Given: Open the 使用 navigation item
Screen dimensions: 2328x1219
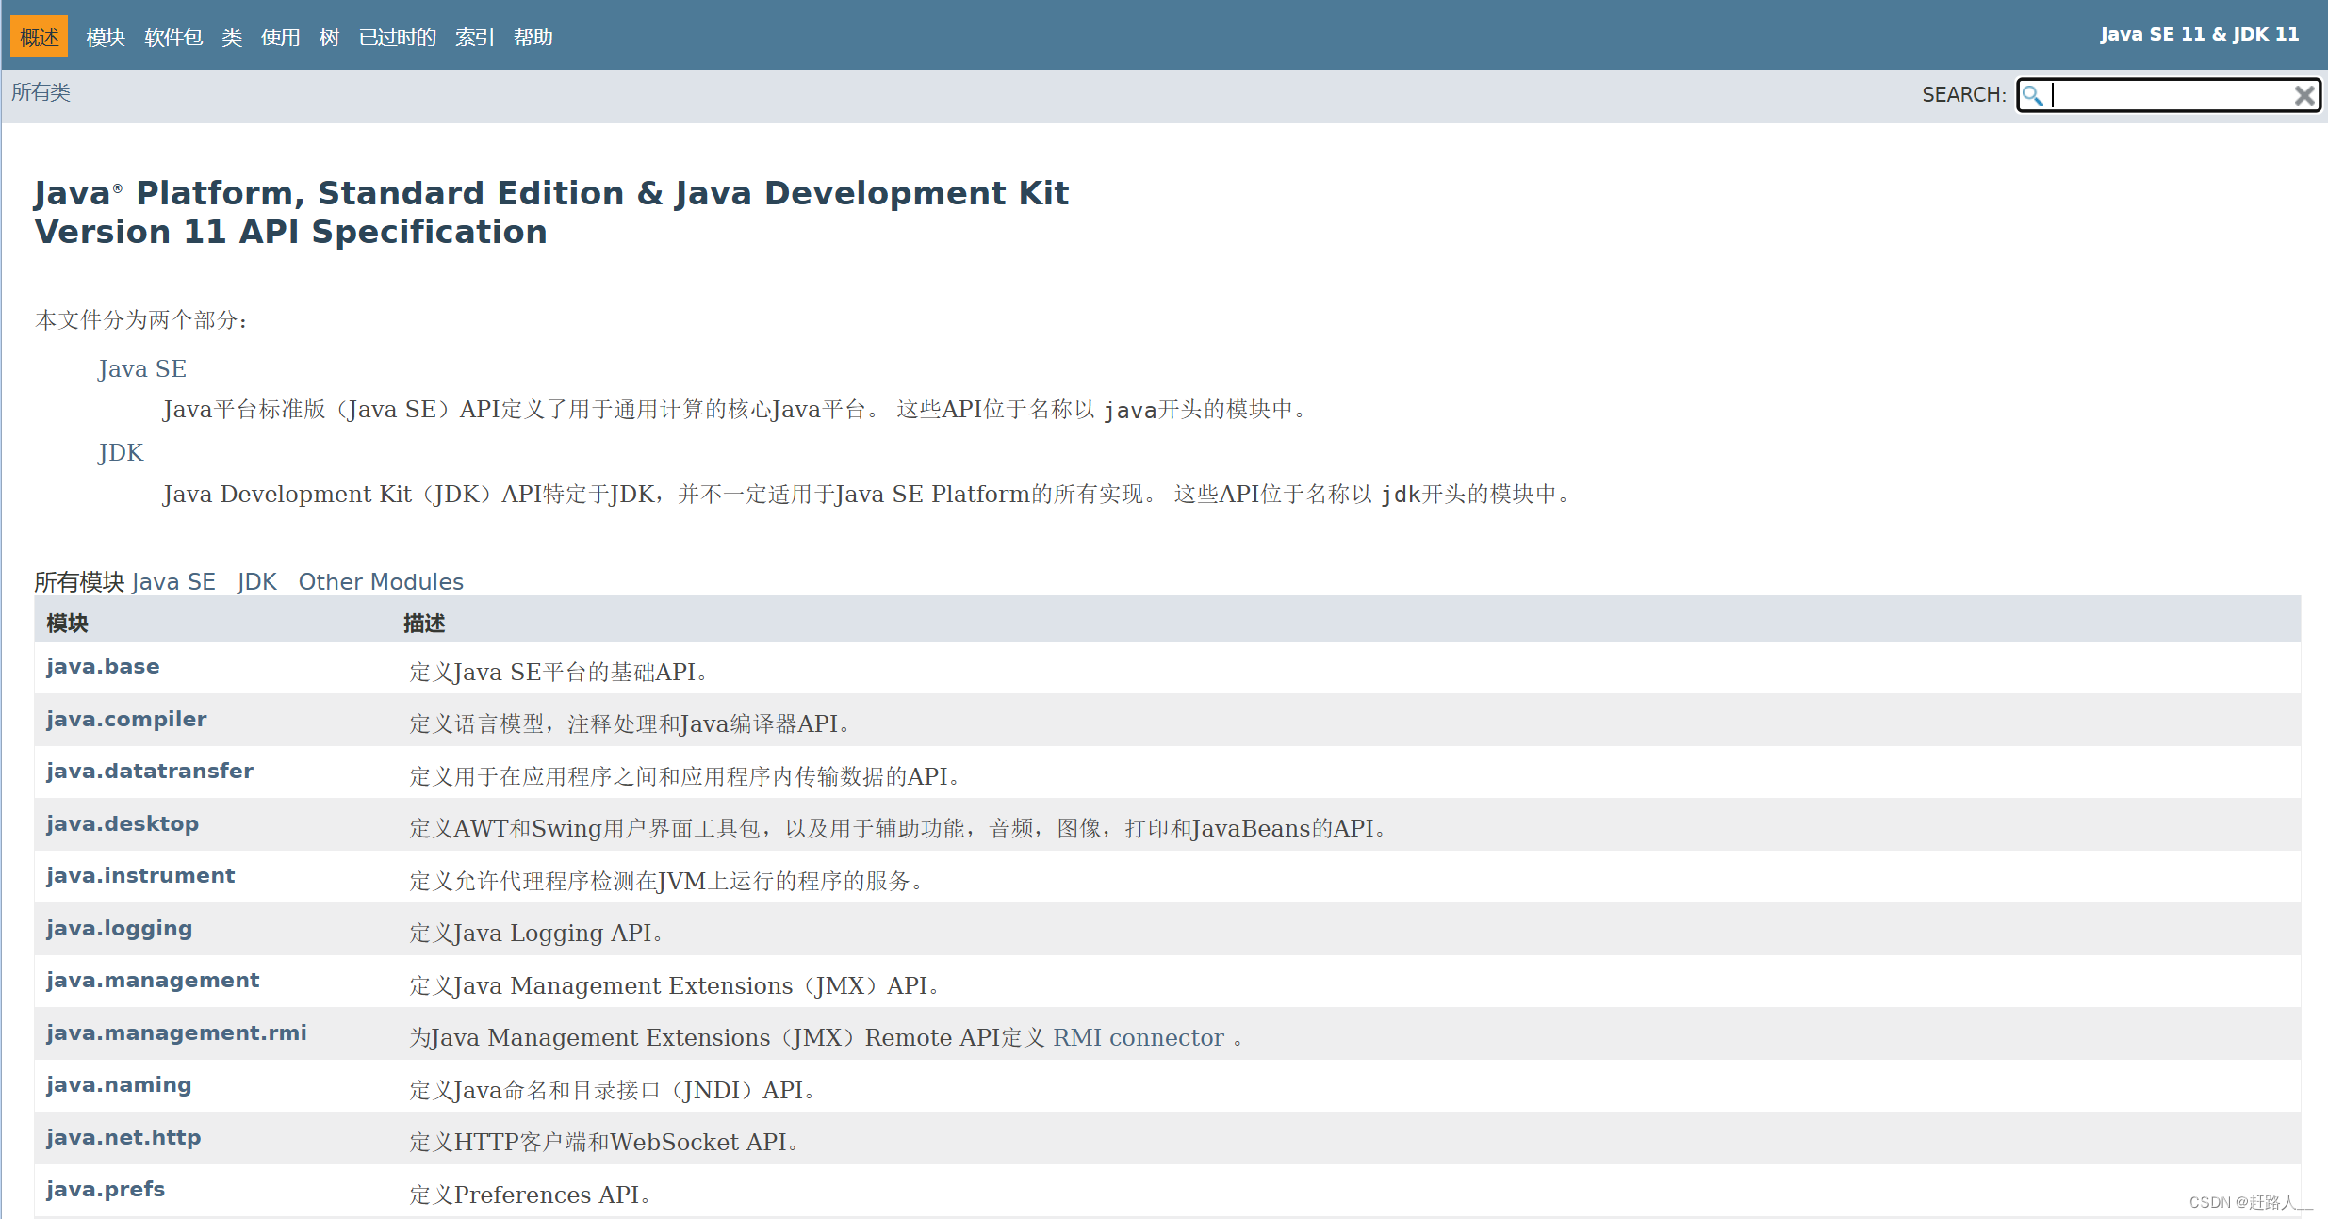Looking at the screenshot, I should (281, 37).
